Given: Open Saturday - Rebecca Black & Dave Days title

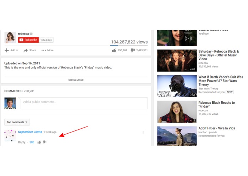Looking at the screenshot, I should (x=219, y=55).
